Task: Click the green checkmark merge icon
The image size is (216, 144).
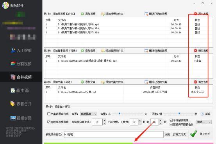Action: [194, 134]
